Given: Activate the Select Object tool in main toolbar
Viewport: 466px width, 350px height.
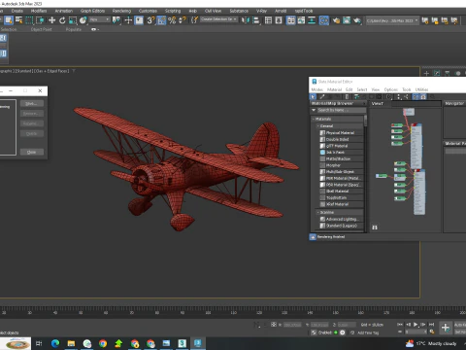Looking at the screenshot, I should click(9, 20).
